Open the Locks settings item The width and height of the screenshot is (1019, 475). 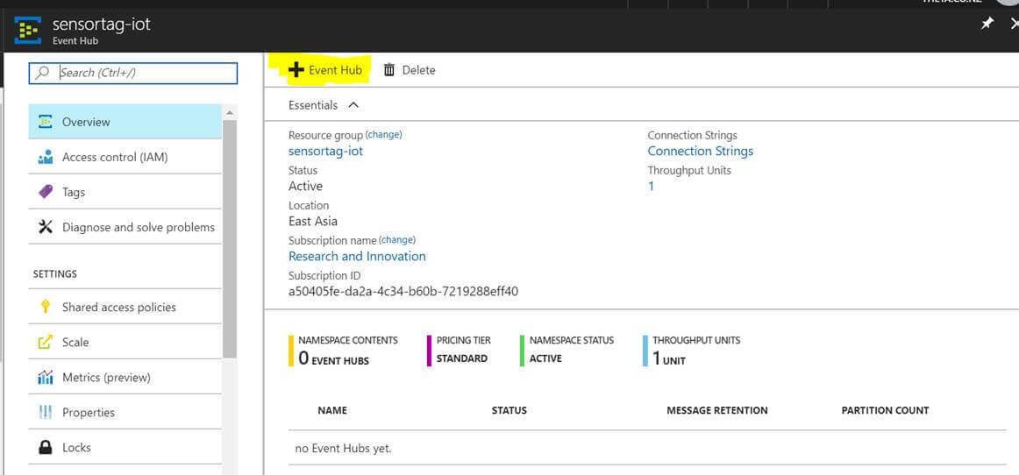click(x=125, y=447)
